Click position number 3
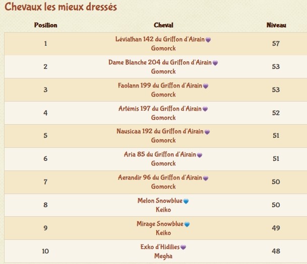This screenshot has height=264, width=307. 45,90
